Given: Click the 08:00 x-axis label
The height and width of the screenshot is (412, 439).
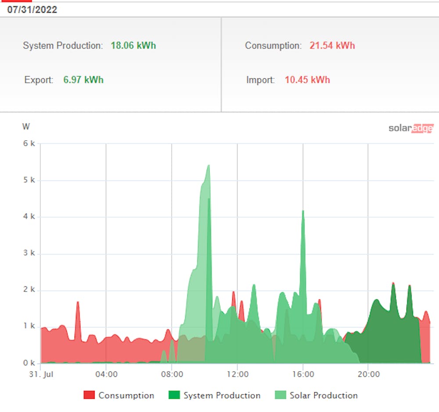Looking at the screenshot, I should (172, 374).
